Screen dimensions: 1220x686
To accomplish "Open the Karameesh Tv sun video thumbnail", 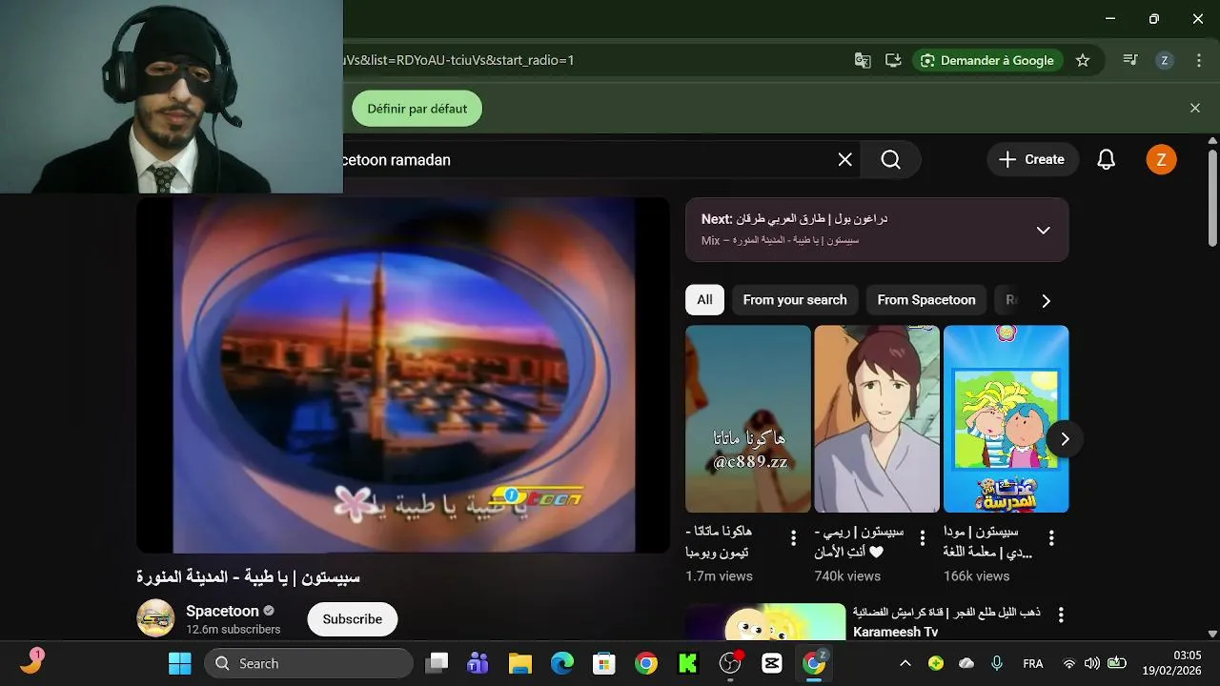I will (765, 621).
